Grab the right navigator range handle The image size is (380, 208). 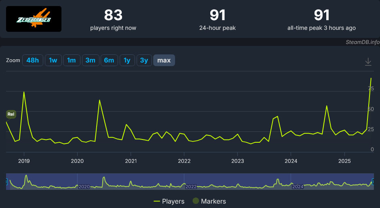(x=373, y=182)
